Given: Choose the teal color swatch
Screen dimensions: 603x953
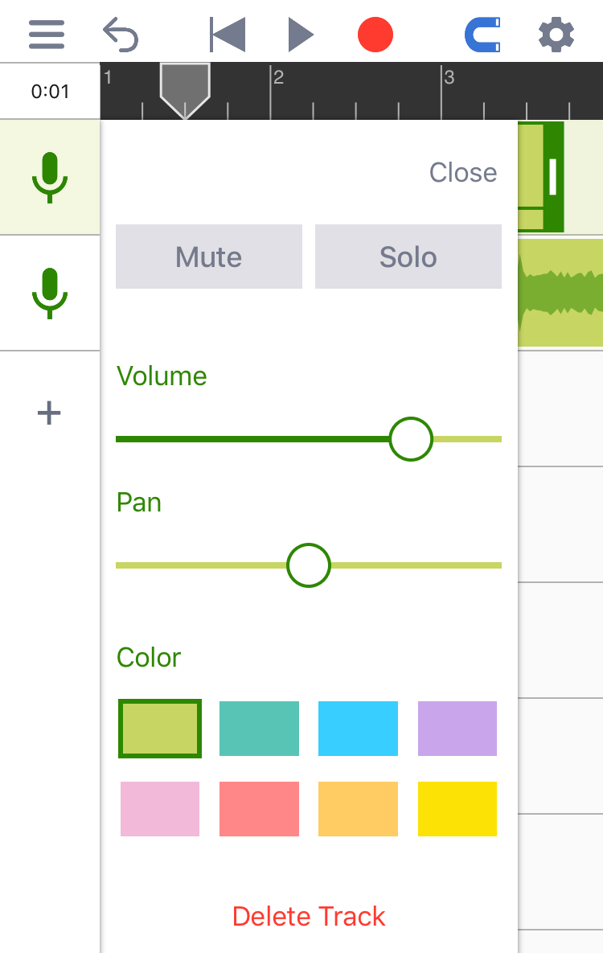Looking at the screenshot, I should pyautogui.click(x=259, y=729).
